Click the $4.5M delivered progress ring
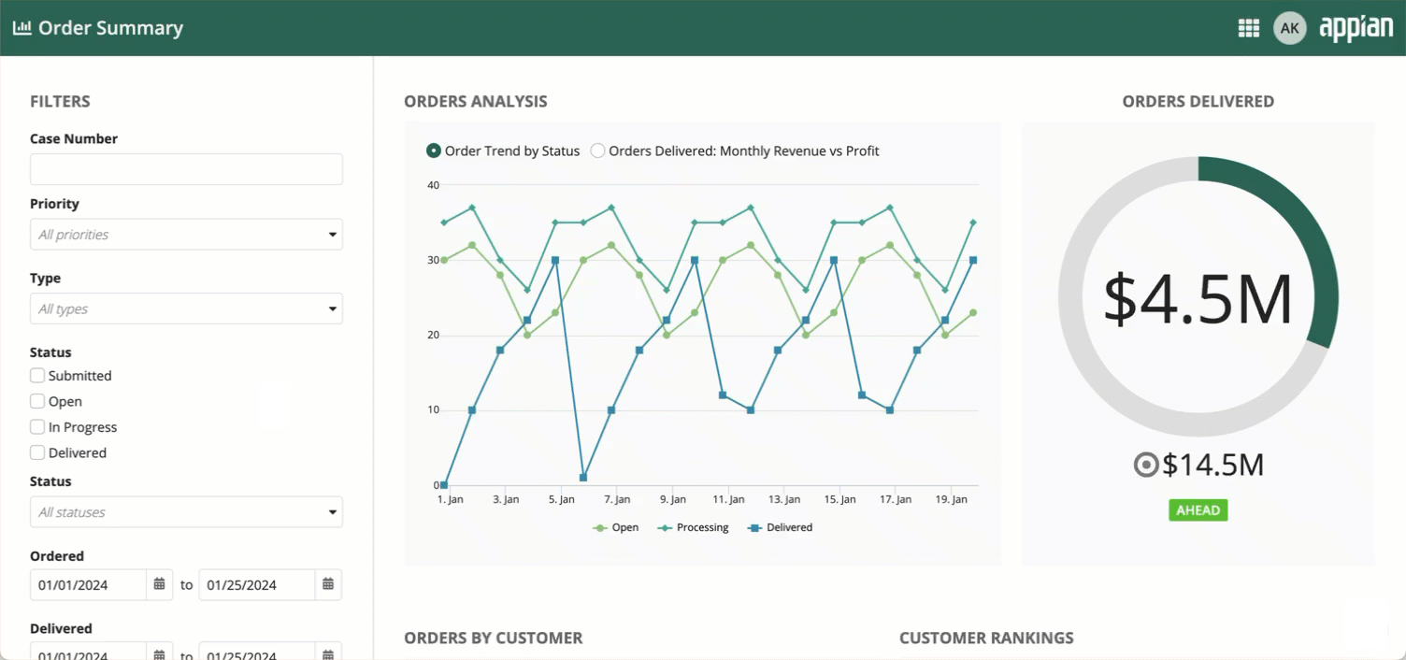Viewport: 1406px width, 660px height. 1198,296
